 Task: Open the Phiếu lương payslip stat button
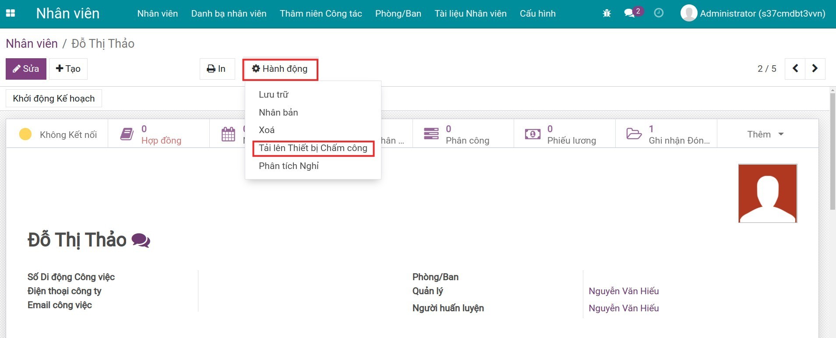564,134
